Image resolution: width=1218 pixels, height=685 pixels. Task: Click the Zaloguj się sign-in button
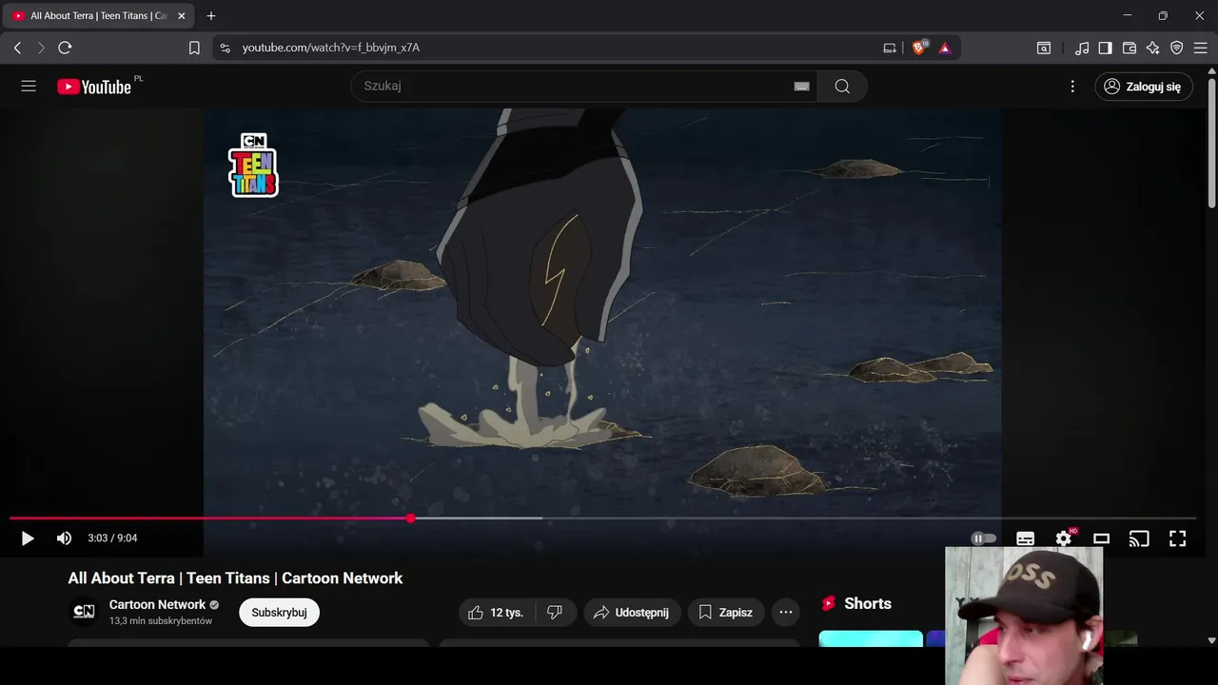tap(1143, 87)
